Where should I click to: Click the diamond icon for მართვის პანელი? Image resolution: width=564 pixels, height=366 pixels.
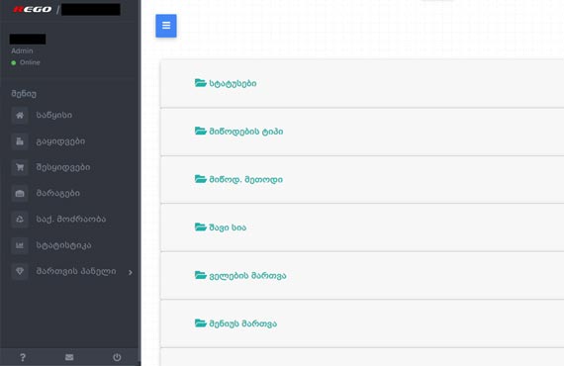[x=20, y=271]
